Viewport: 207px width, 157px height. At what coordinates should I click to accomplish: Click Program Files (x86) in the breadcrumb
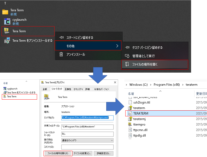pos(167,85)
